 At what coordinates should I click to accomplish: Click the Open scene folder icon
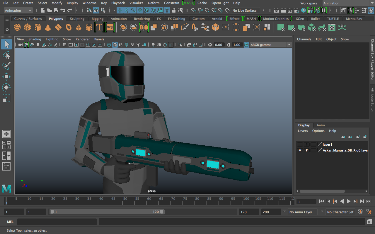pos(49,11)
